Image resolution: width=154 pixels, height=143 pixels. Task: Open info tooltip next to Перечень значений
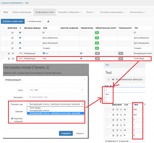coord(12,118)
